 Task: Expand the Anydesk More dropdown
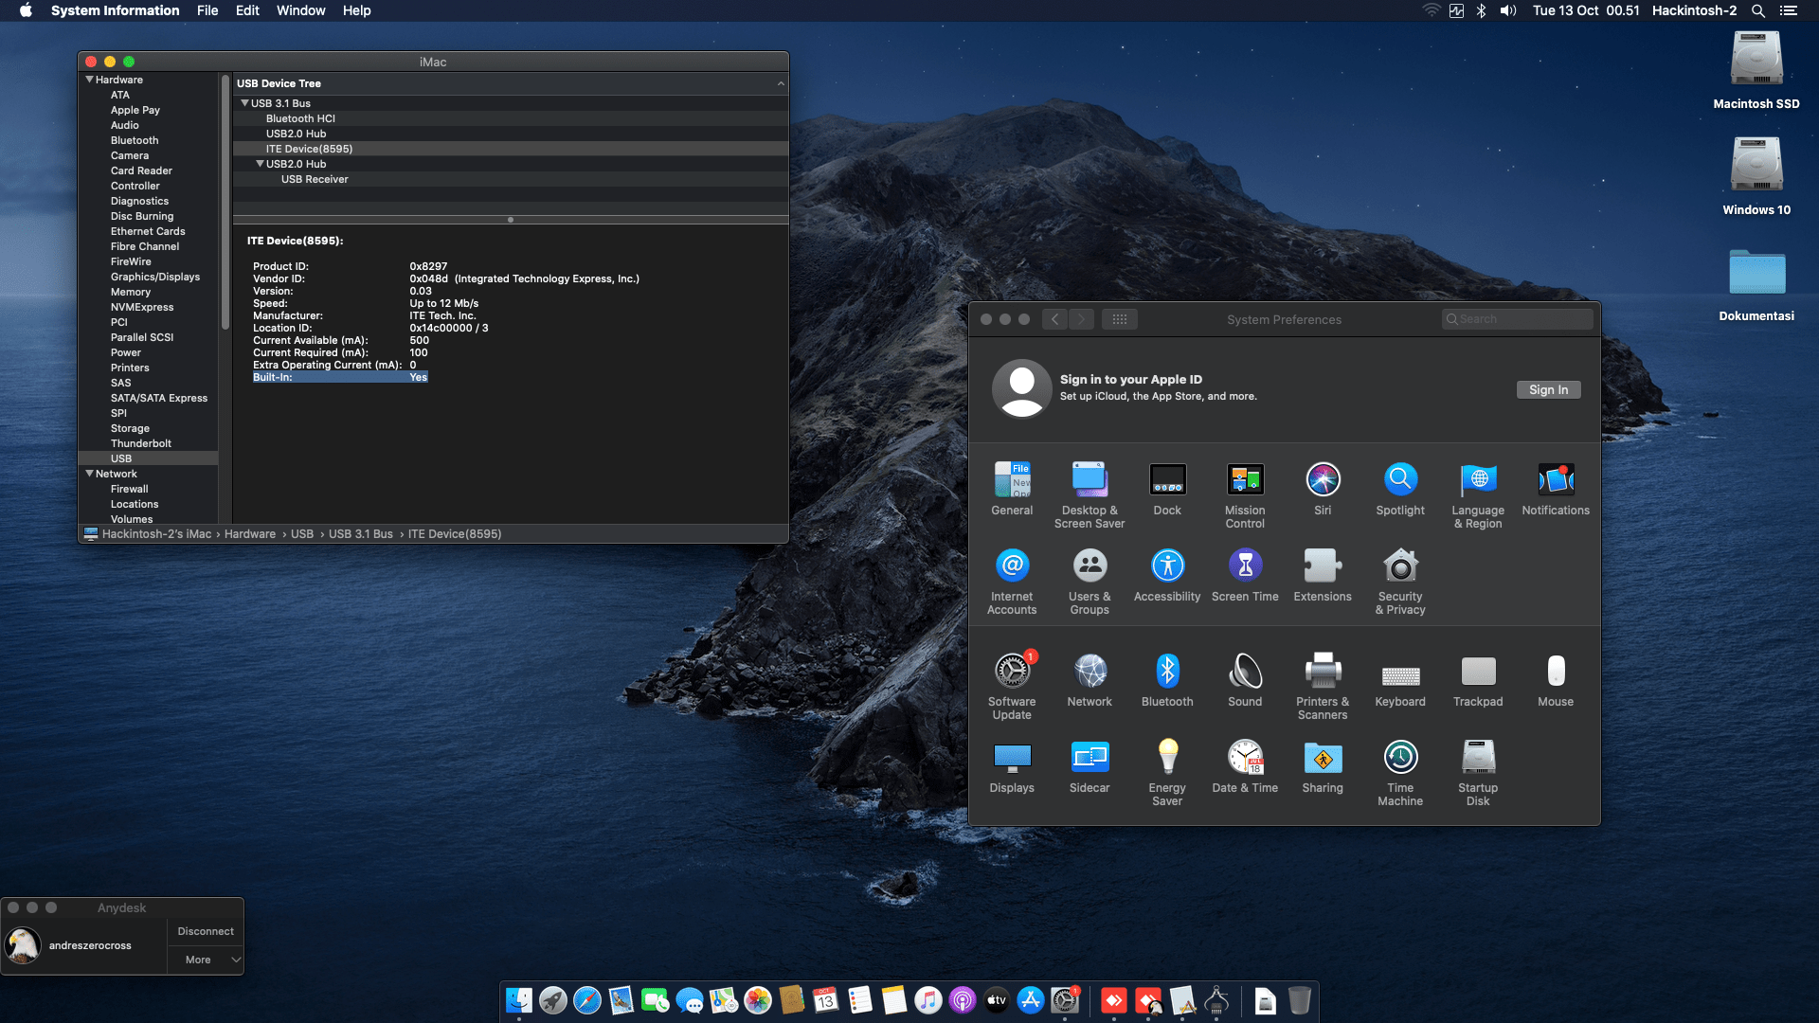pos(206,960)
